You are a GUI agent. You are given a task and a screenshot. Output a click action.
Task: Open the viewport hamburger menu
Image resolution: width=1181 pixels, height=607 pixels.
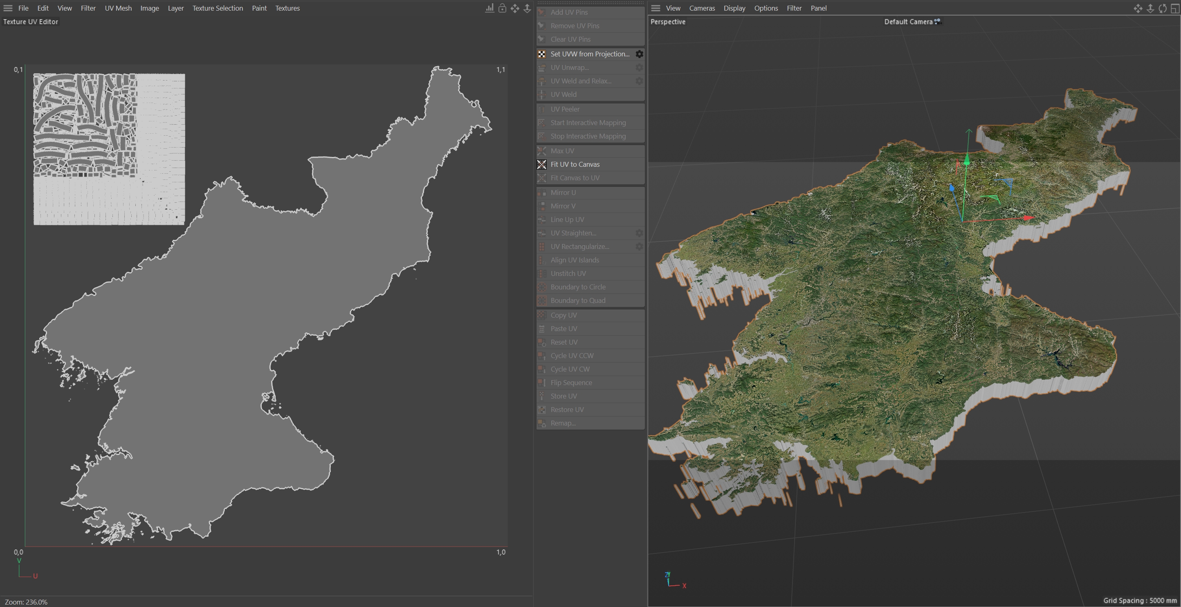(x=656, y=8)
